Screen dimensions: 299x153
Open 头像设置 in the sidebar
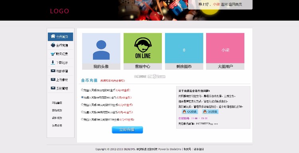pos(57,126)
